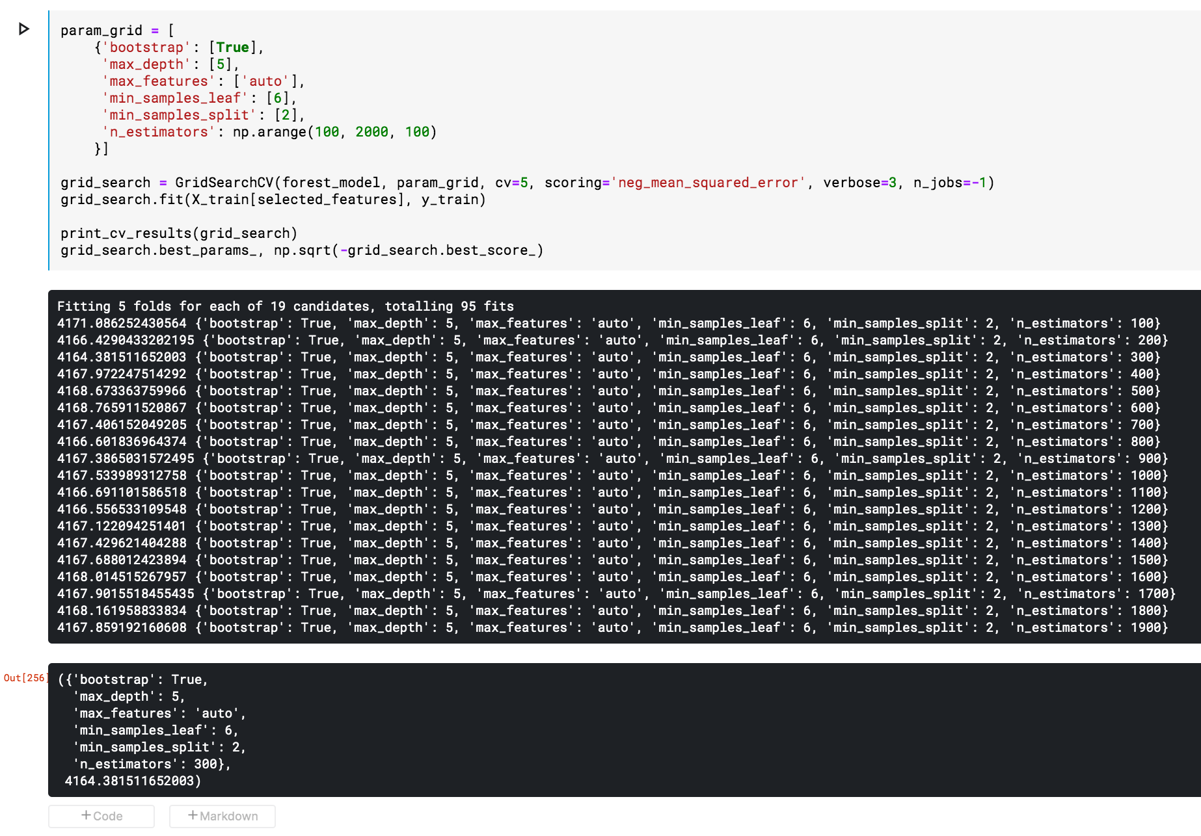The image size is (1201, 836).
Task: Click the "'min_samples_leaf': [6]," code line
Action: (x=199, y=98)
